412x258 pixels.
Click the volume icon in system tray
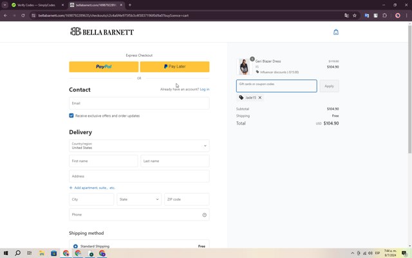pos(370,253)
